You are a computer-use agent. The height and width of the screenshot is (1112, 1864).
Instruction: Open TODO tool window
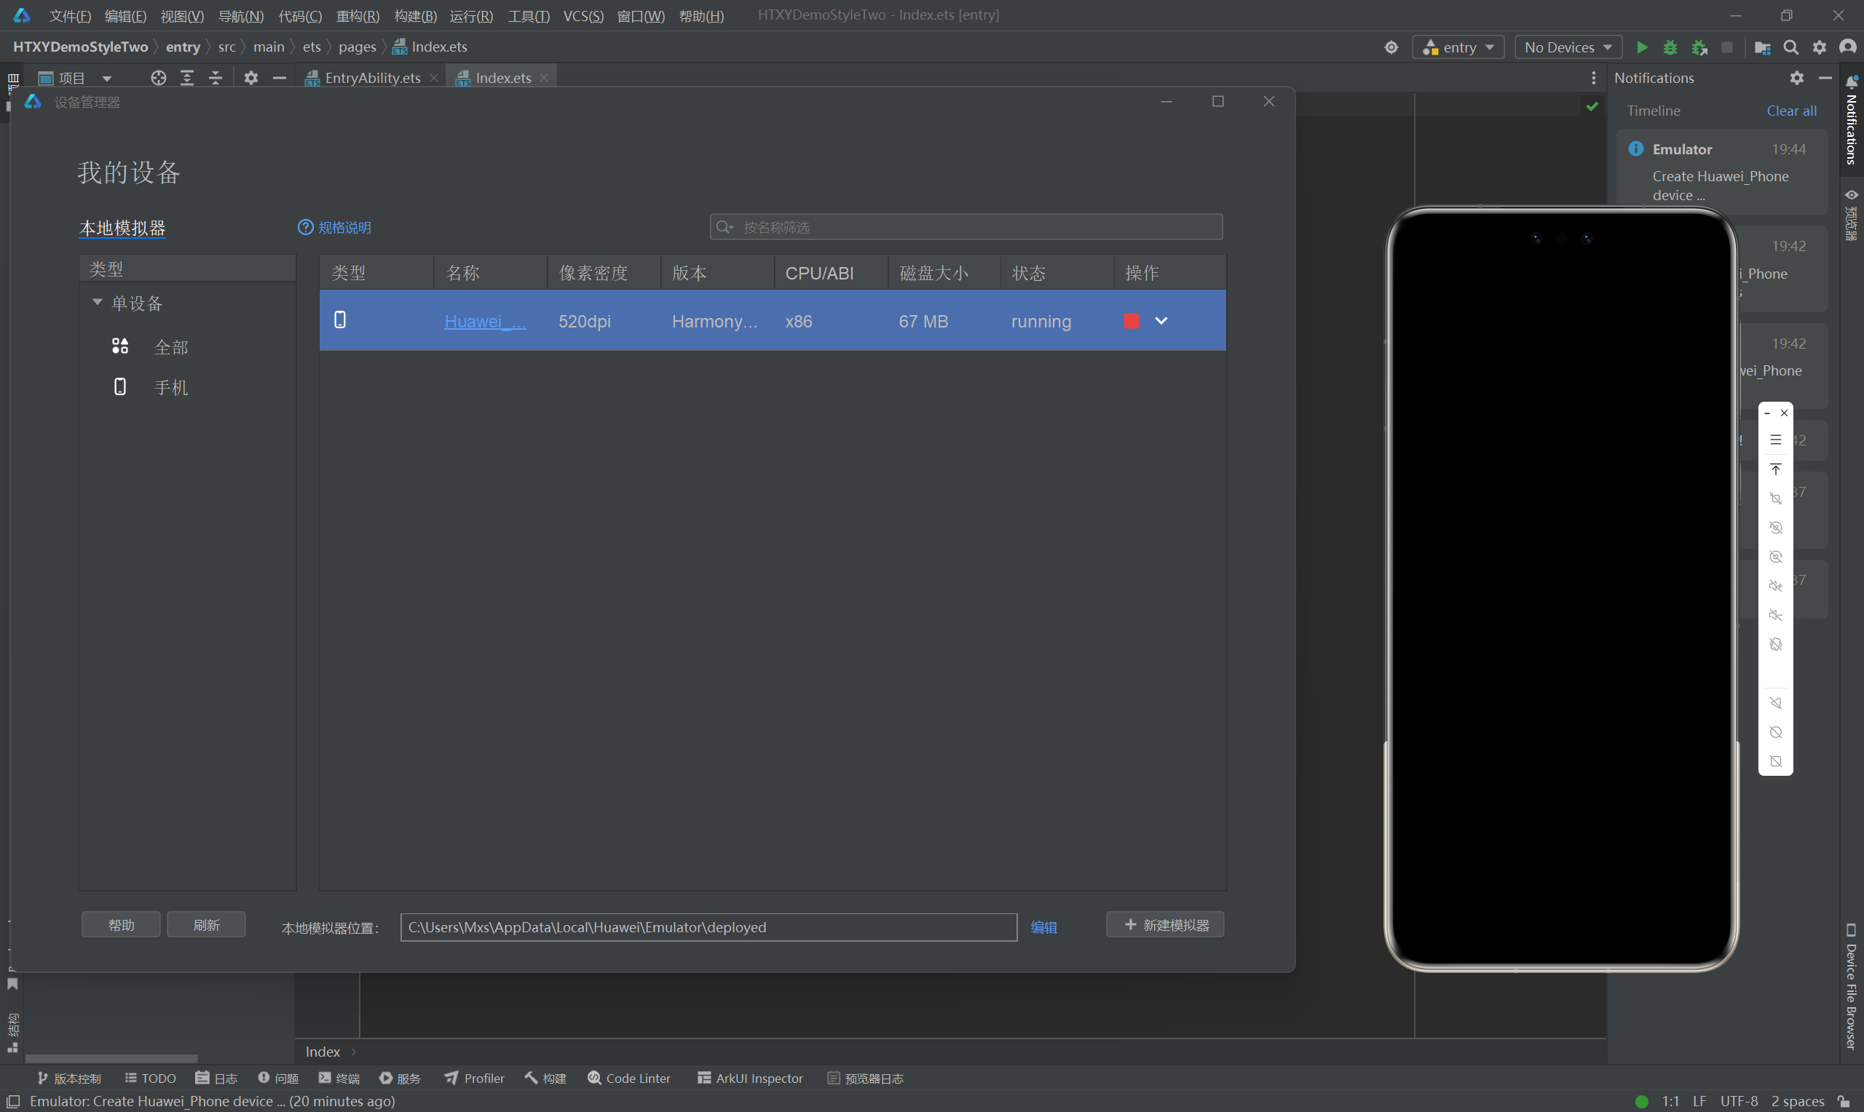pyautogui.click(x=151, y=1079)
